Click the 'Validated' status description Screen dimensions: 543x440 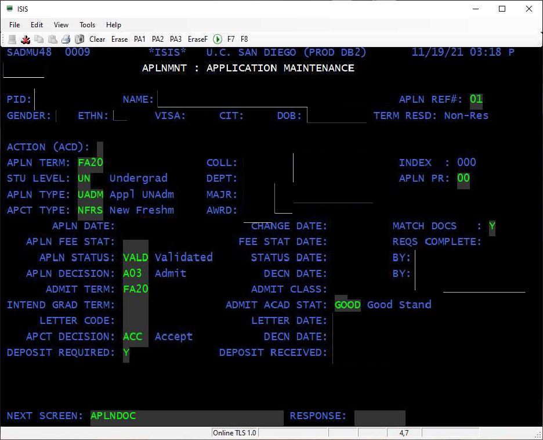coord(183,258)
